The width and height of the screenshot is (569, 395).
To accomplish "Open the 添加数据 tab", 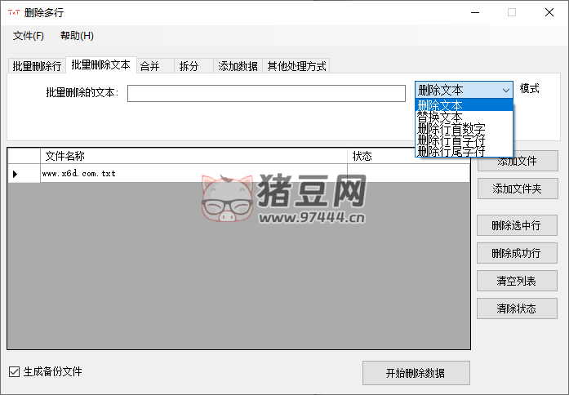I will pos(238,67).
